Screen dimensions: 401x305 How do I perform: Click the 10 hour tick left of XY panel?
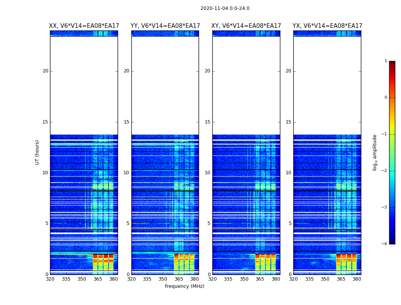click(207, 173)
